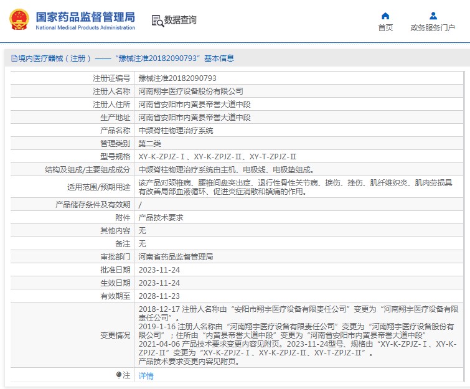Viewport: 470px width, 389px height.
Task: Select the 批准日期 value 2023-11-24
Action: 159,269
